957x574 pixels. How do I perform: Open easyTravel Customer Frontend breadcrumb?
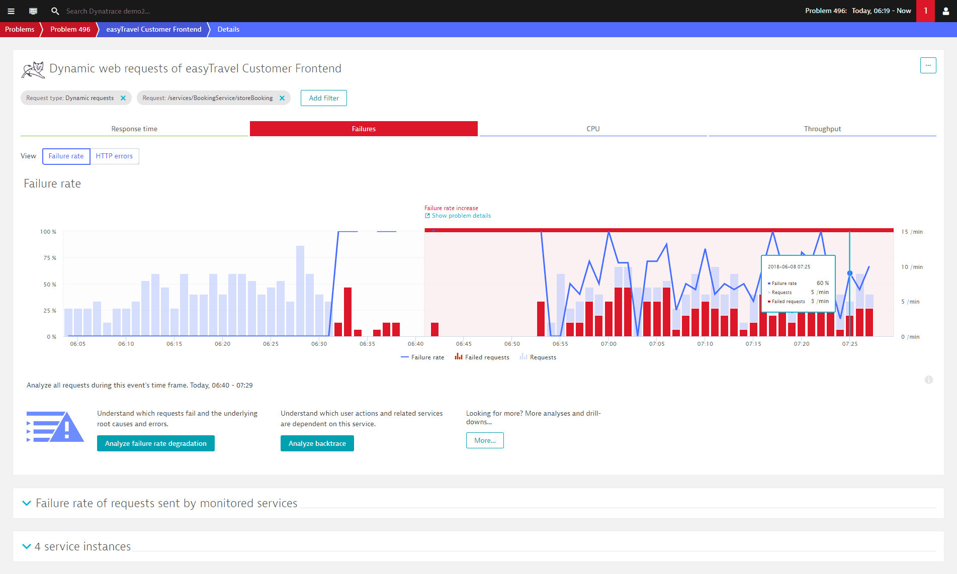(x=154, y=29)
